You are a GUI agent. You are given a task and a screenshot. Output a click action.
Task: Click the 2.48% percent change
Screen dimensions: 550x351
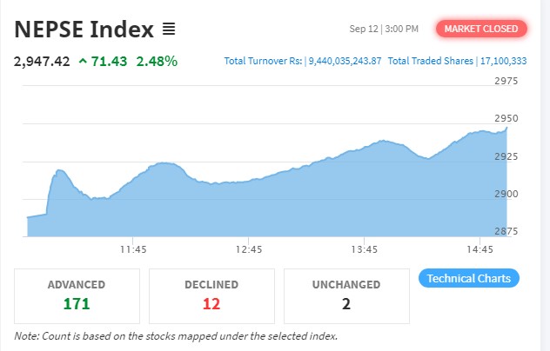[157, 61]
